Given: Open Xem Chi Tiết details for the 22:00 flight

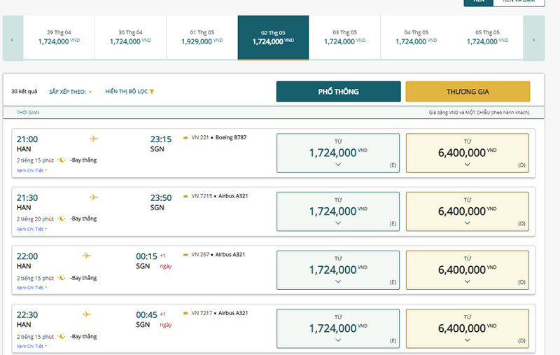Looking at the screenshot, I should [31, 287].
